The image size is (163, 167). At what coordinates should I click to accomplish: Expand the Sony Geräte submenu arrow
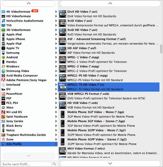tap(56, 121)
